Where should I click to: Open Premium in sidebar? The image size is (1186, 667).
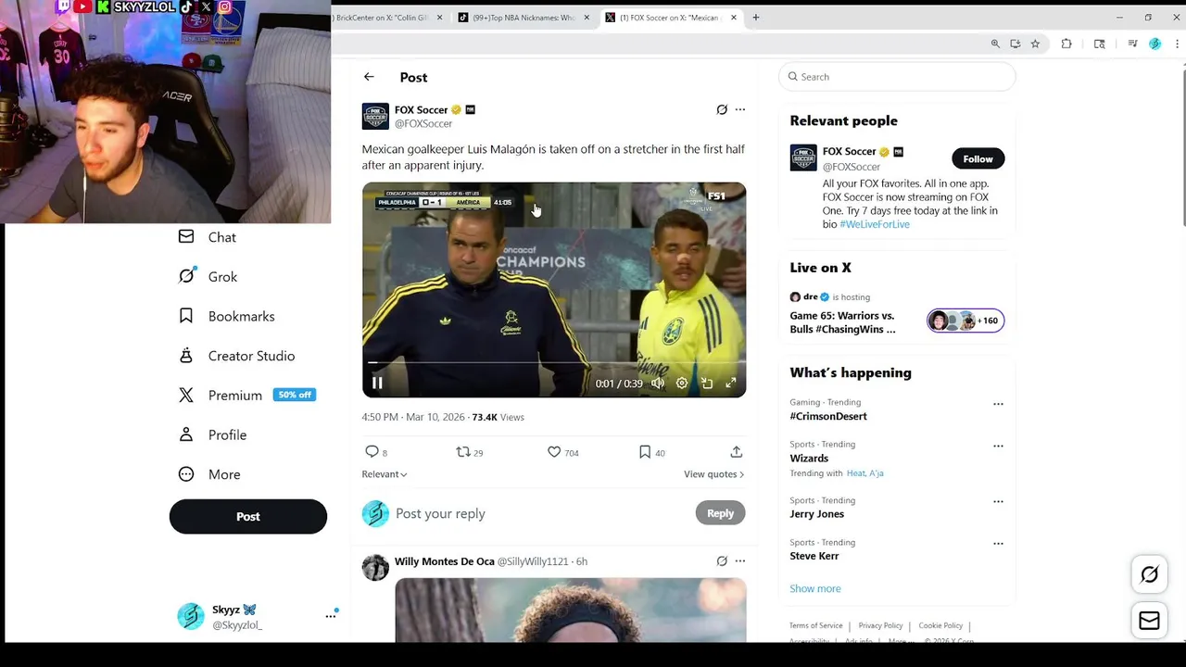[x=247, y=396]
